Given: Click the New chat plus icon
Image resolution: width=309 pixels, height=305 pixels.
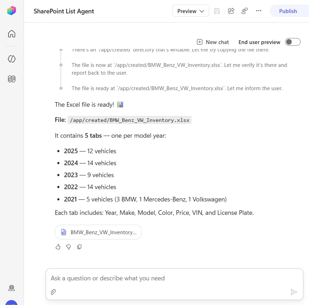Looking at the screenshot, I should 199,42.
